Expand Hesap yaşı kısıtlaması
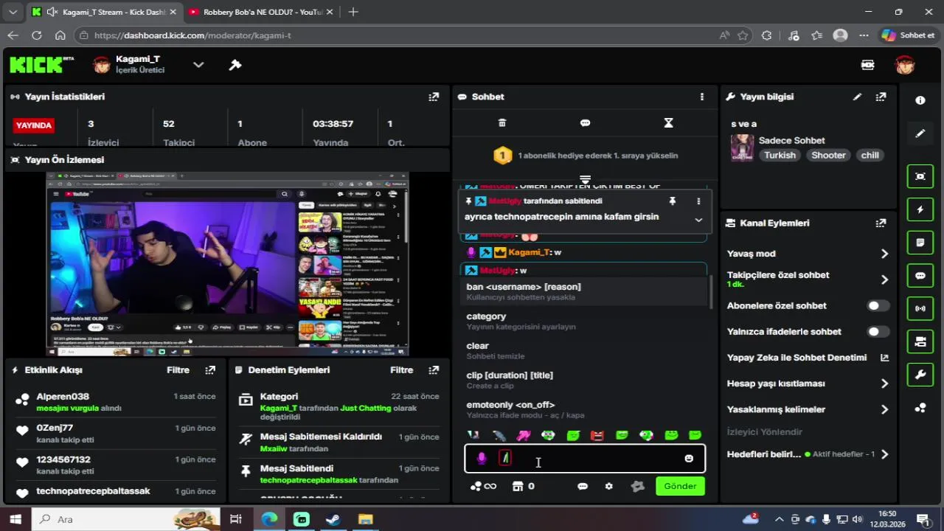944x531 pixels. click(884, 383)
